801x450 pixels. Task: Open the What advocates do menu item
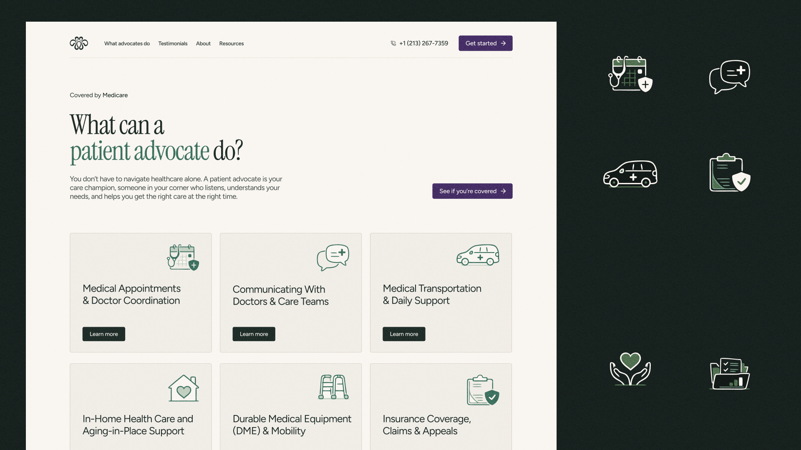[127, 43]
